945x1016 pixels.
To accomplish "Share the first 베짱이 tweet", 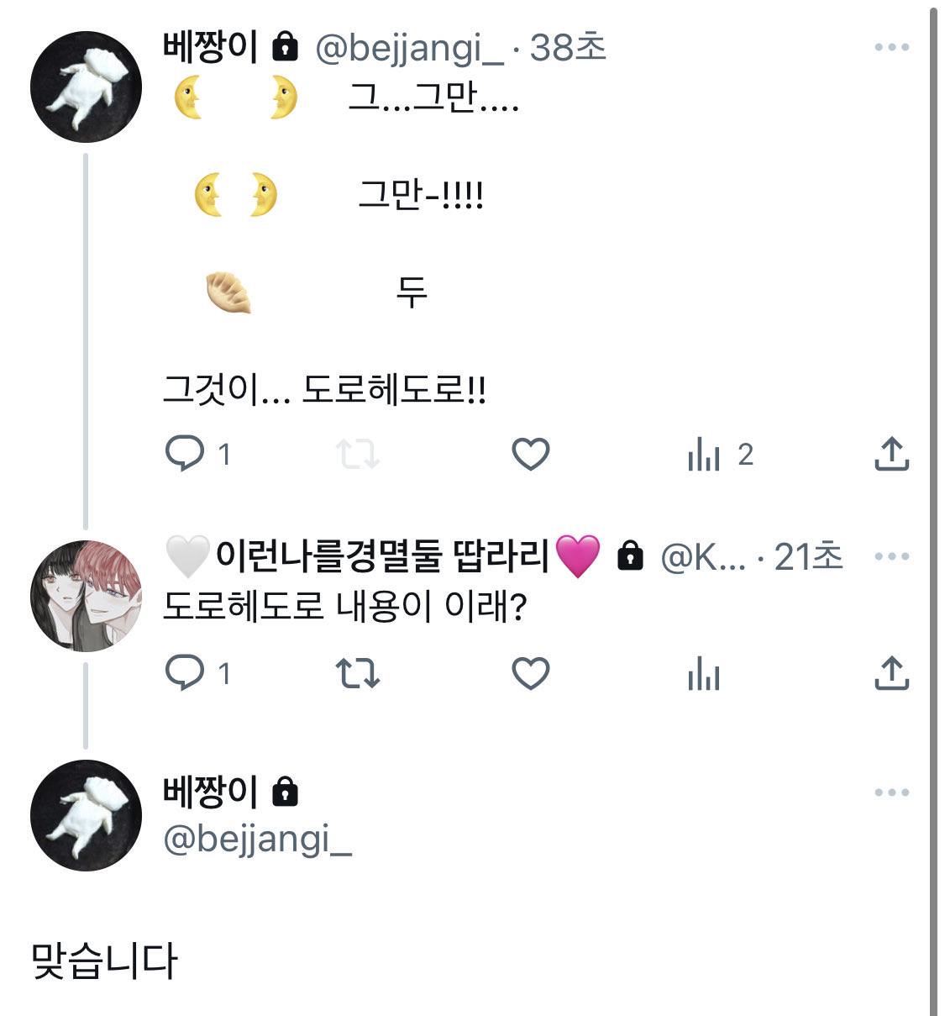I will [891, 454].
